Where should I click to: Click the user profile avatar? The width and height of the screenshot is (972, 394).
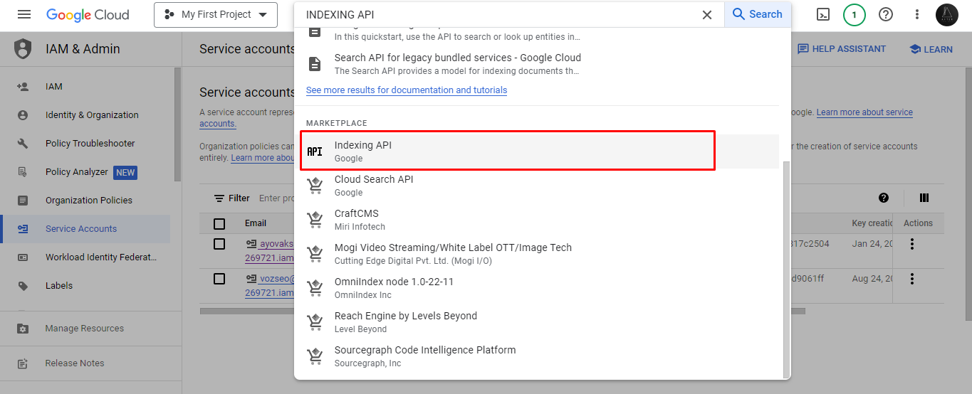pos(947,14)
